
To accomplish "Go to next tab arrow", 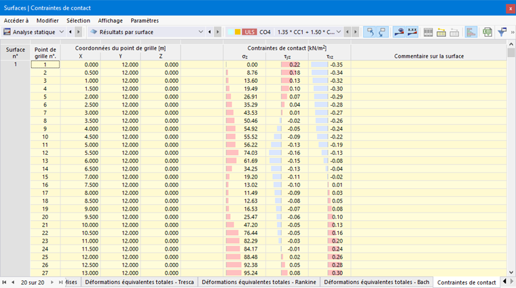I will point(52,283).
